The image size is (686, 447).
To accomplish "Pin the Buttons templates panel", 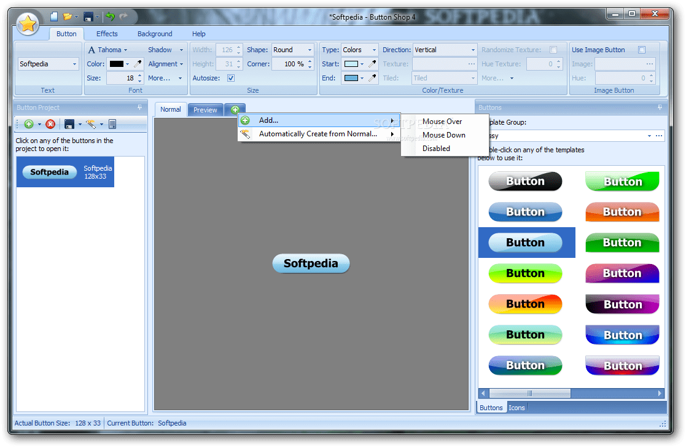I will coord(660,107).
